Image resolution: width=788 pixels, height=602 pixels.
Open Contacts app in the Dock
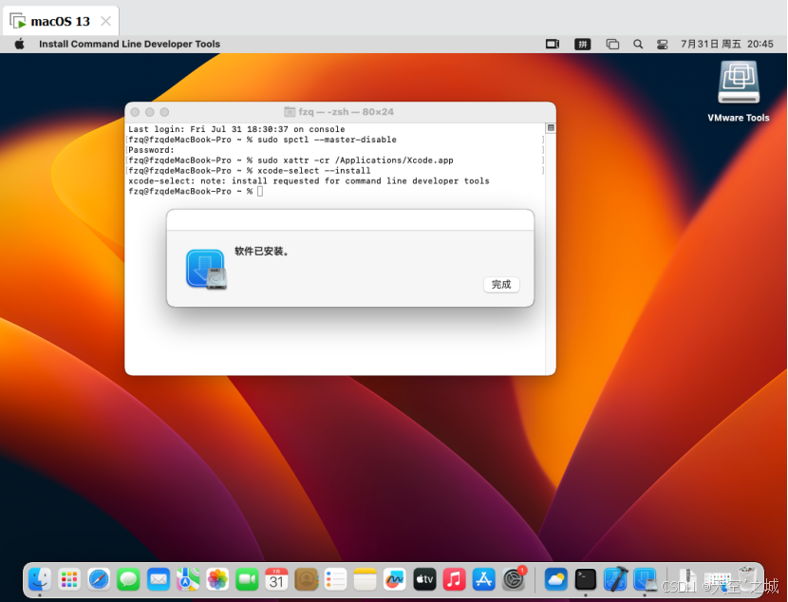306,579
